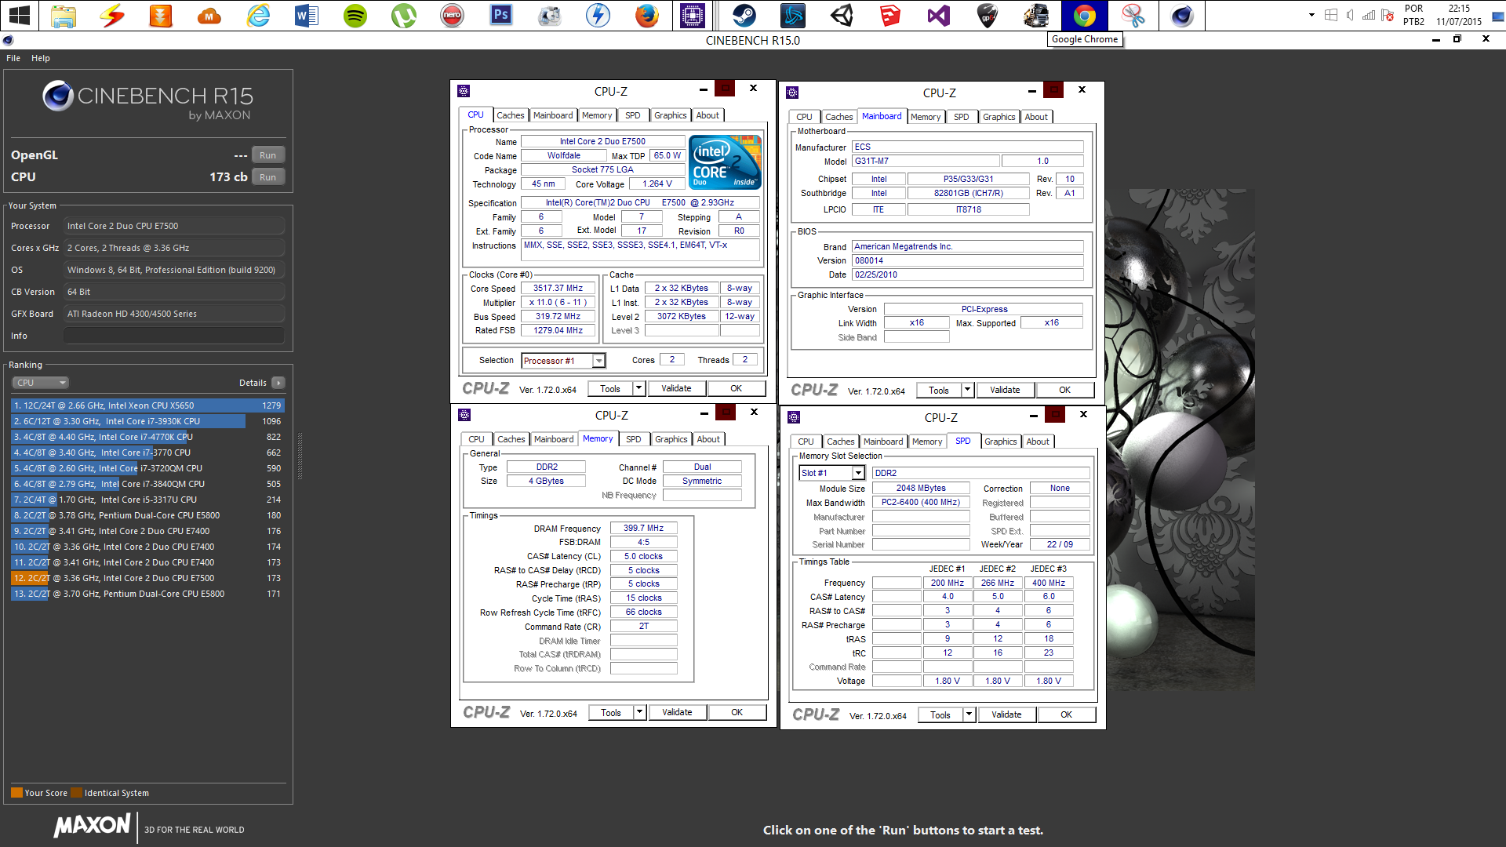The height and width of the screenshot is (847, 1506).
Task: Open the Windows Start button
Action: point(20,15)
